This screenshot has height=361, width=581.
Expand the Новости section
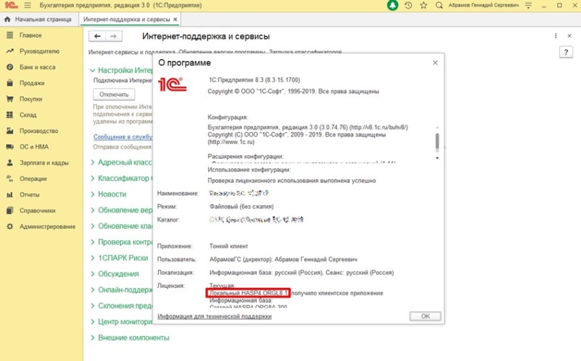tap(93, 194)
